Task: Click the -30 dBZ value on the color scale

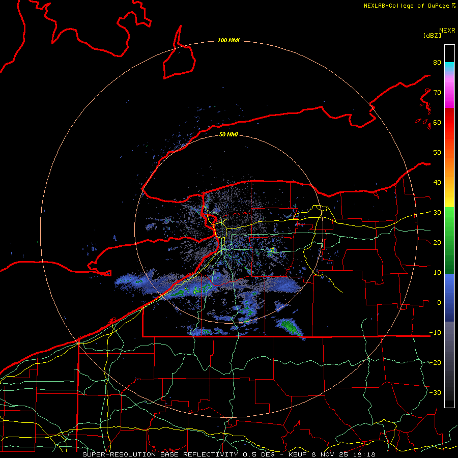Action: [435, 392]
